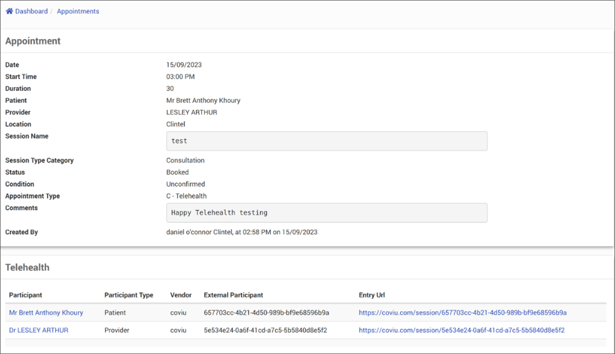Image resolution: width=615 pixels, height=354 pixels.
Task: Click the Participant column header
Action: pos(26,295)
